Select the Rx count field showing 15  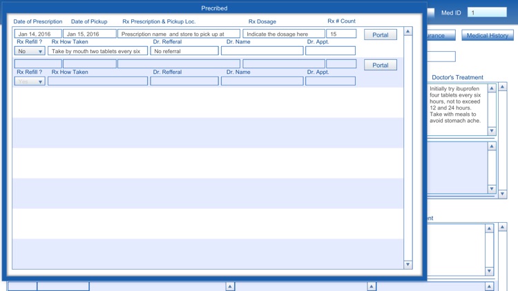coord(341,34)
